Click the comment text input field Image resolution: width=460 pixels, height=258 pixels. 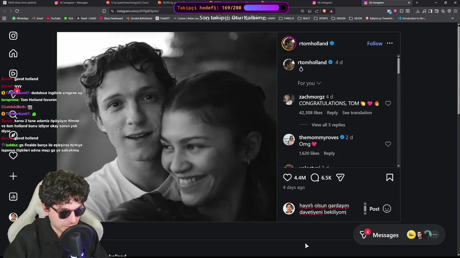329,209
